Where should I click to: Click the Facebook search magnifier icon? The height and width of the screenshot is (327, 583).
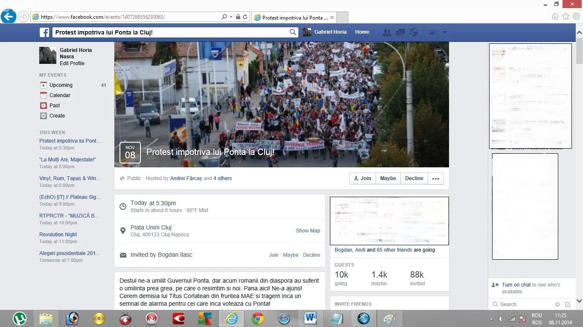292,32
